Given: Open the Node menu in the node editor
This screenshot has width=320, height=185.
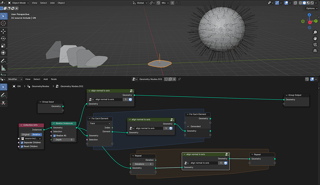Looking at the screenshot, I should click(x=54, y=79).
